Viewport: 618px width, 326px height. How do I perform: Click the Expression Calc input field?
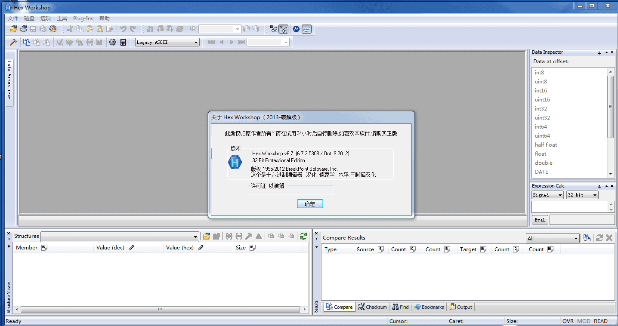point(570,207)
